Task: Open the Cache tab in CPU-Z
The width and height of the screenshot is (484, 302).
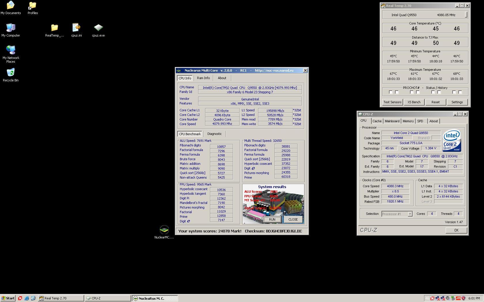Action: tap(377, 121)
